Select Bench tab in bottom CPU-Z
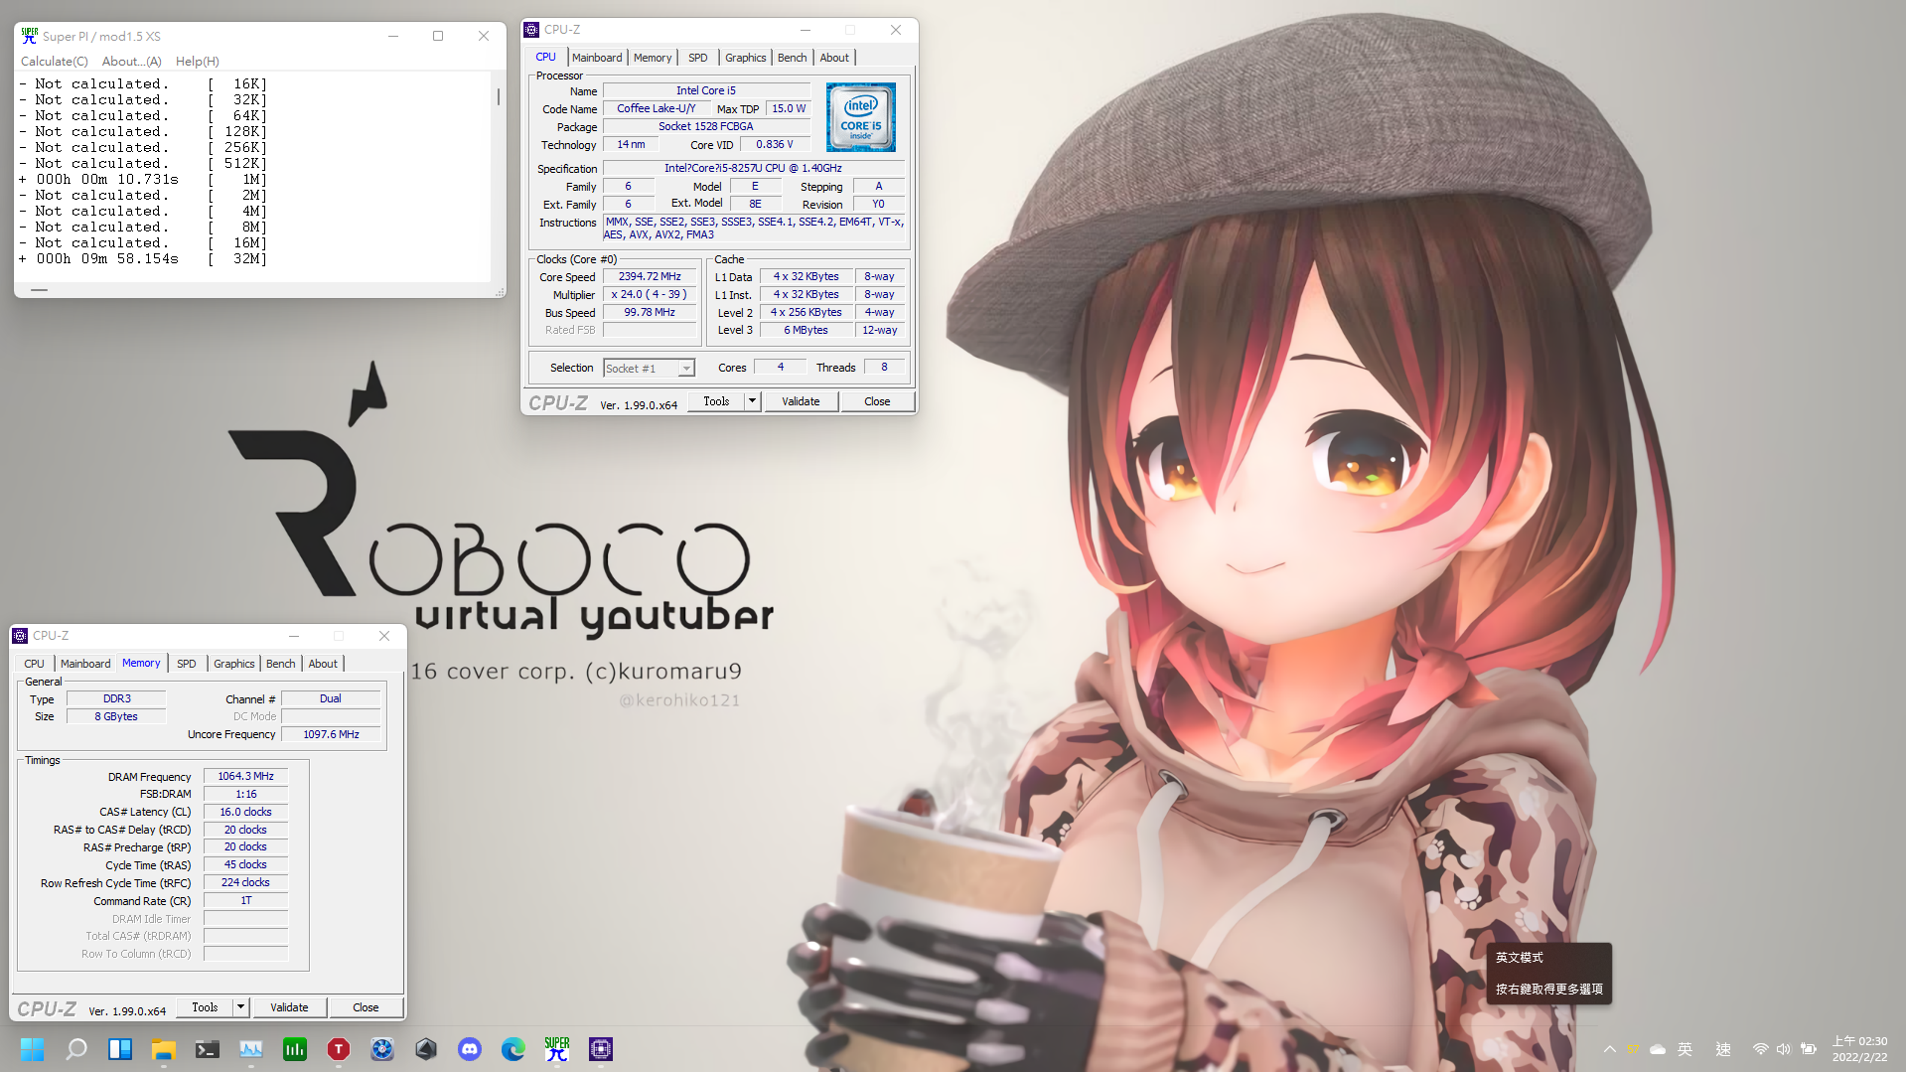 tap(280, 664)
